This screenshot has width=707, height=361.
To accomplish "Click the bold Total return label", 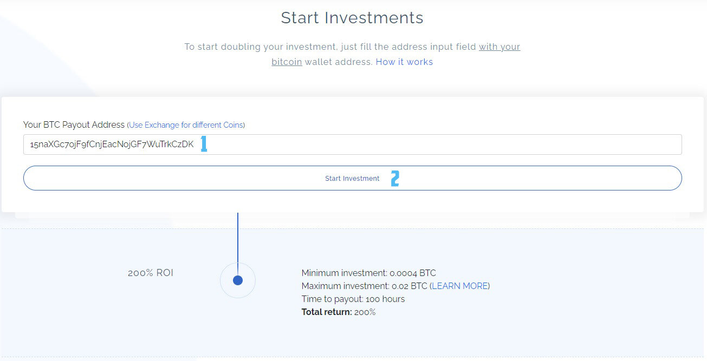I will coord(327,312).
